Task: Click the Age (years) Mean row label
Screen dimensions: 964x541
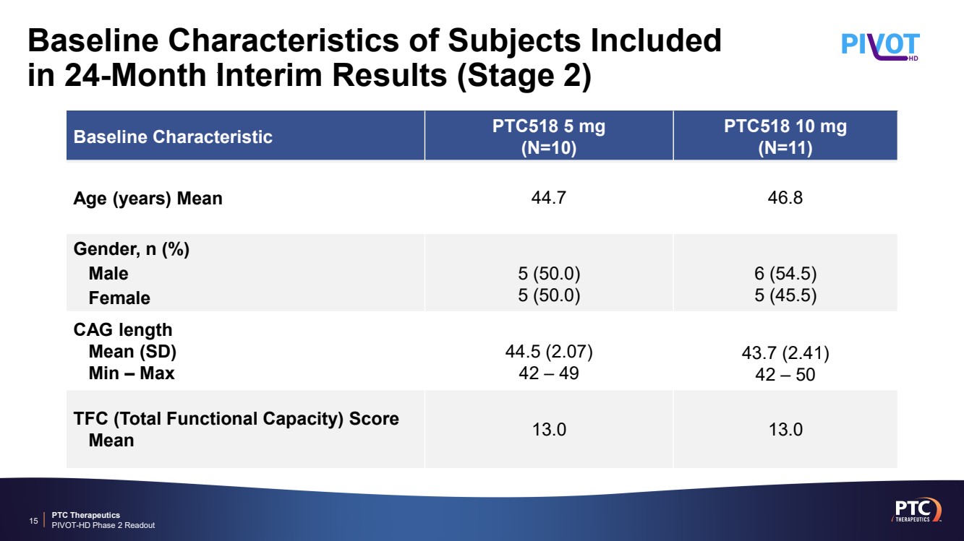Action: pyautogui.click(x=148, y=198)
